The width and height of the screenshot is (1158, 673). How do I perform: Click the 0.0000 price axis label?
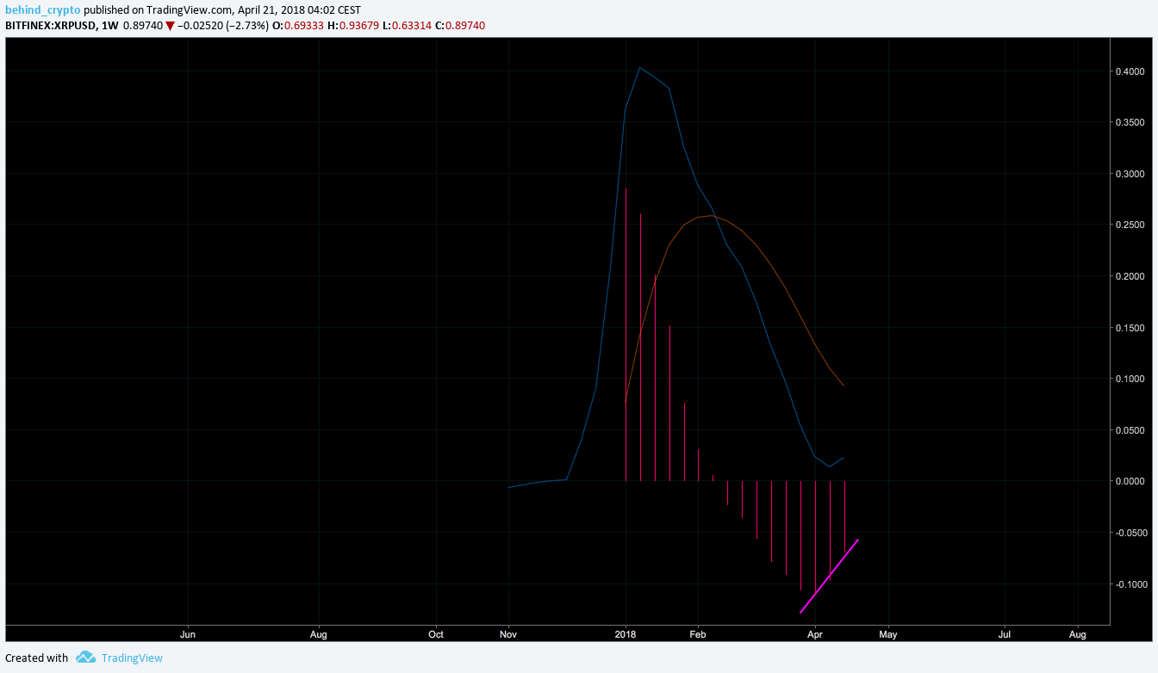click(x=1130, y=481)
